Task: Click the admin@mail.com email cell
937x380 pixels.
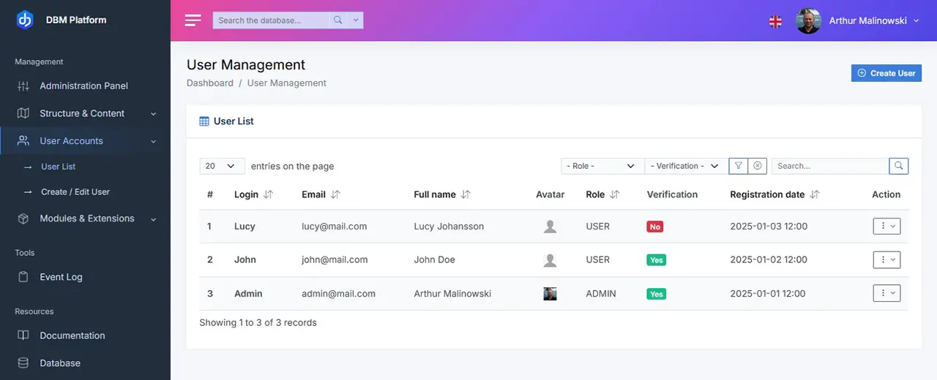Action: (338, 294)
